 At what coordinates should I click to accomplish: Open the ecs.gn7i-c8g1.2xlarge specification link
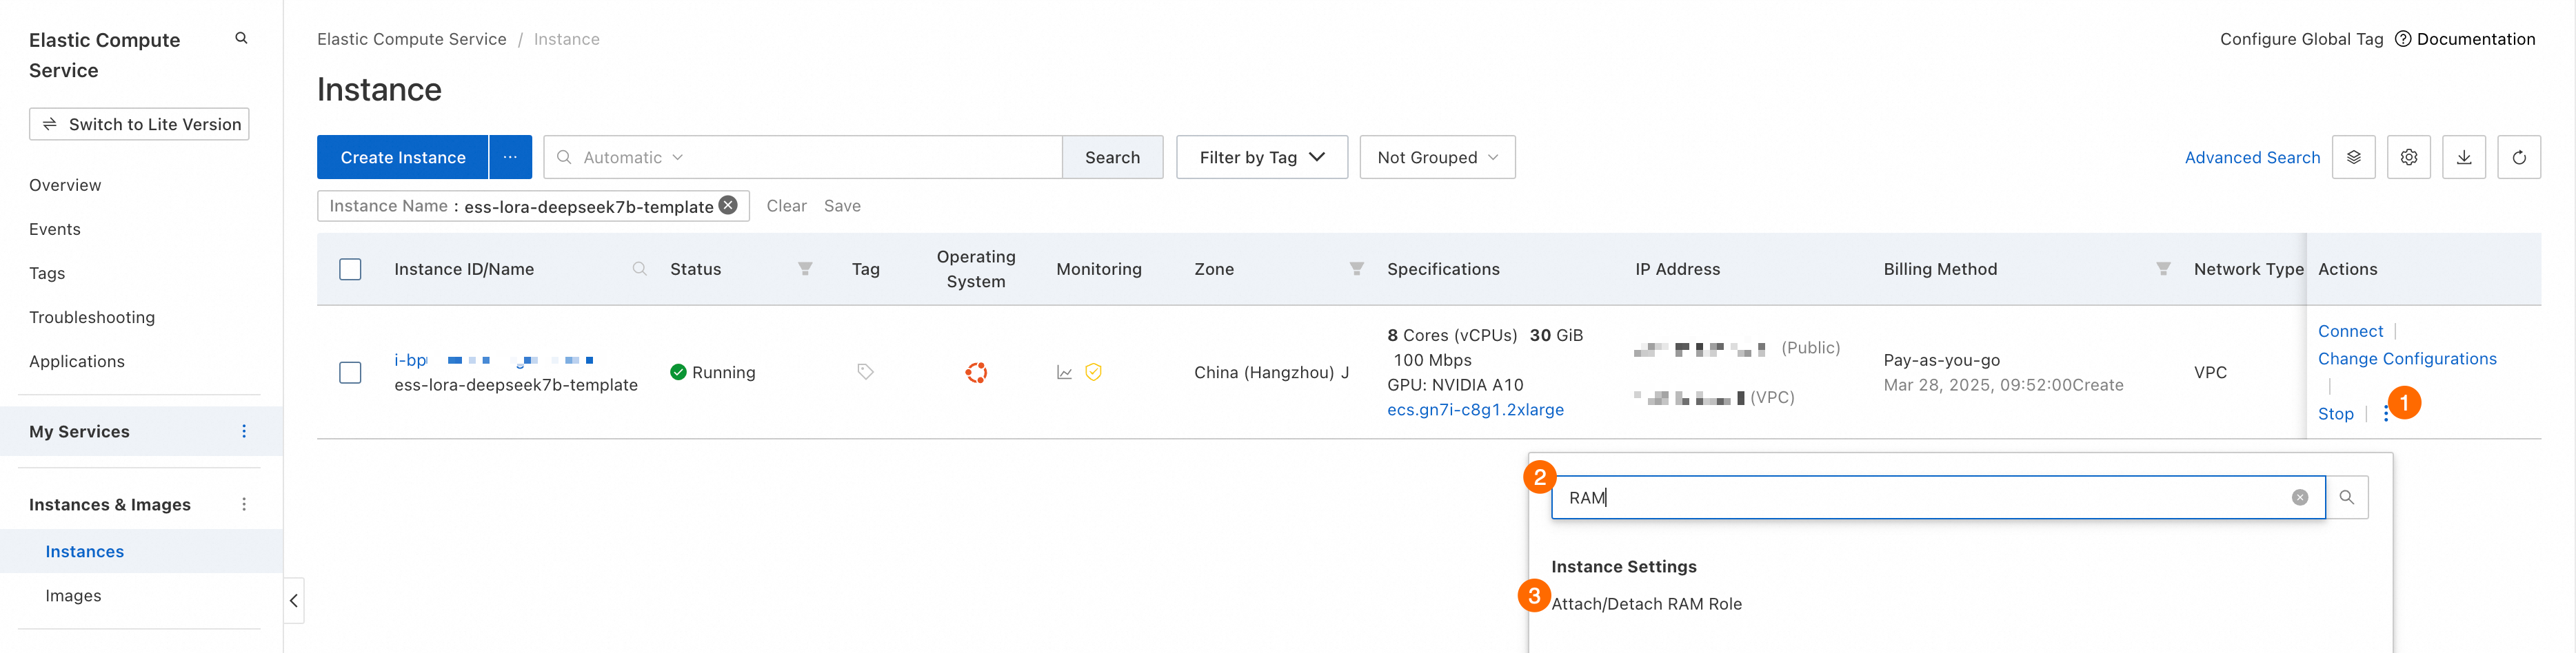point(1475,411)
